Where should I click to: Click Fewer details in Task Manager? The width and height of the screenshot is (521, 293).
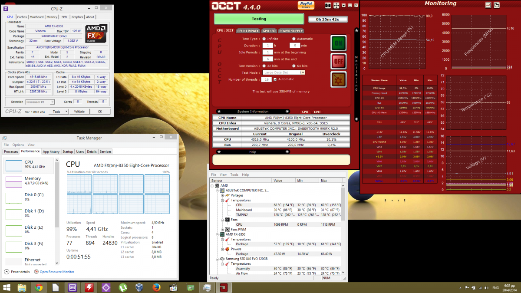coord(20,272)
